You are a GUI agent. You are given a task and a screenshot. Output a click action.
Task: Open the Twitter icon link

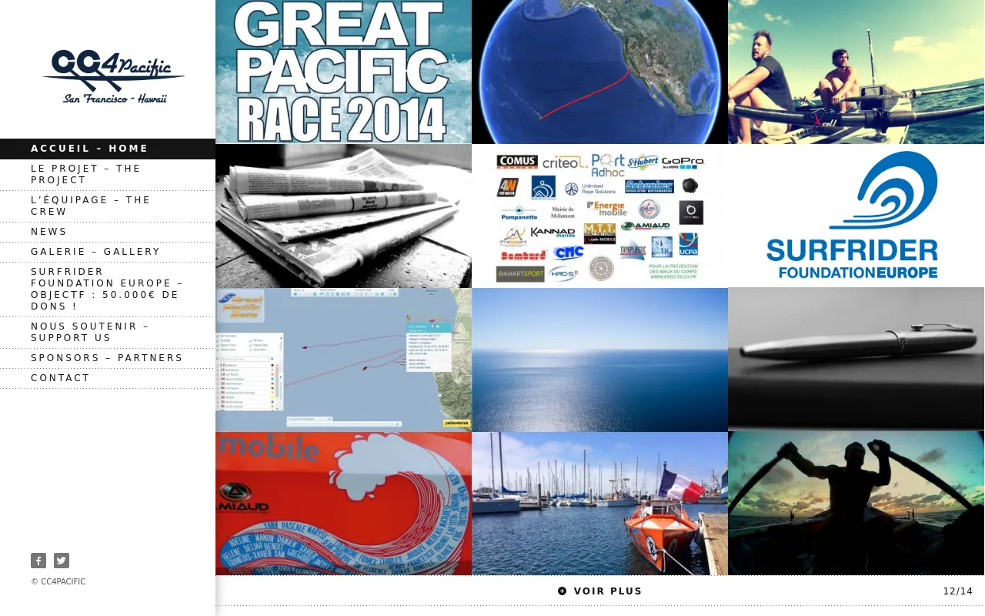[62, 561]
